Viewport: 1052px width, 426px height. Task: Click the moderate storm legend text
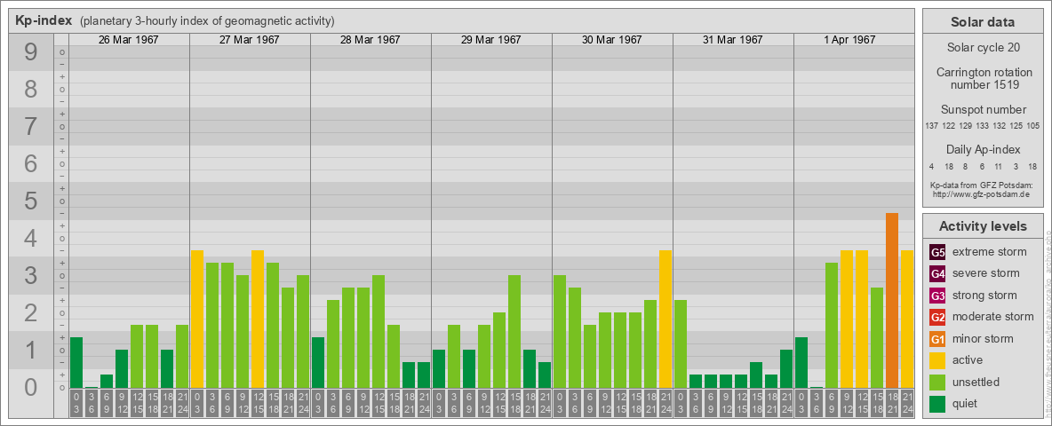point(993,317)
